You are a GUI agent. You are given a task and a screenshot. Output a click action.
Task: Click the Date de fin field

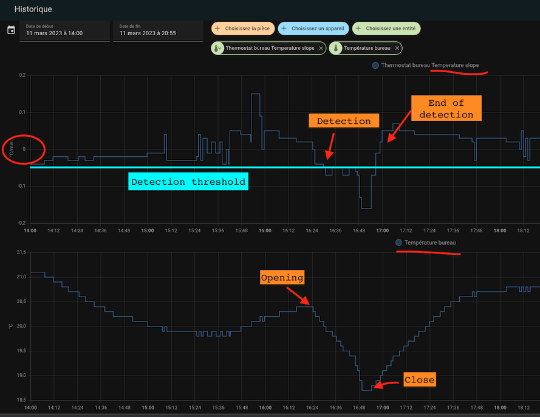click(157, 30)
